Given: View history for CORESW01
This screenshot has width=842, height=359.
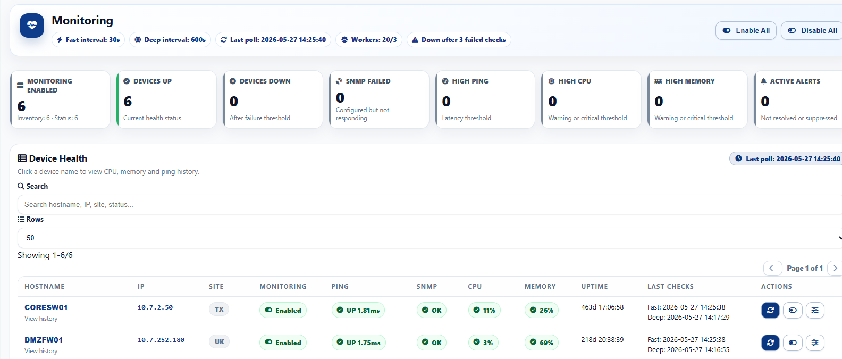Looking at the screenshot, I should [41, 319].
